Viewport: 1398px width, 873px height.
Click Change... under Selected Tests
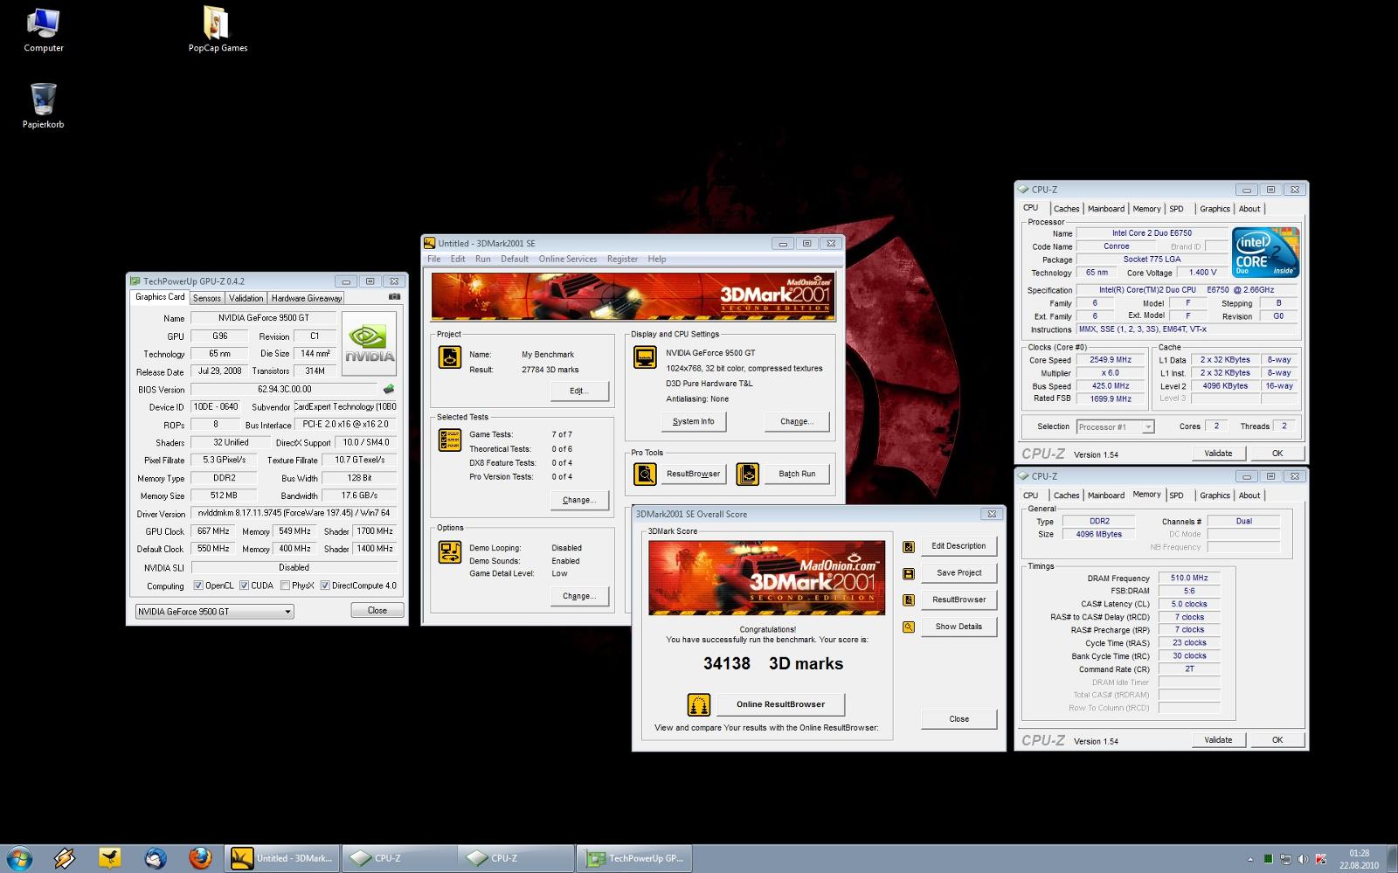coord(579,500)
